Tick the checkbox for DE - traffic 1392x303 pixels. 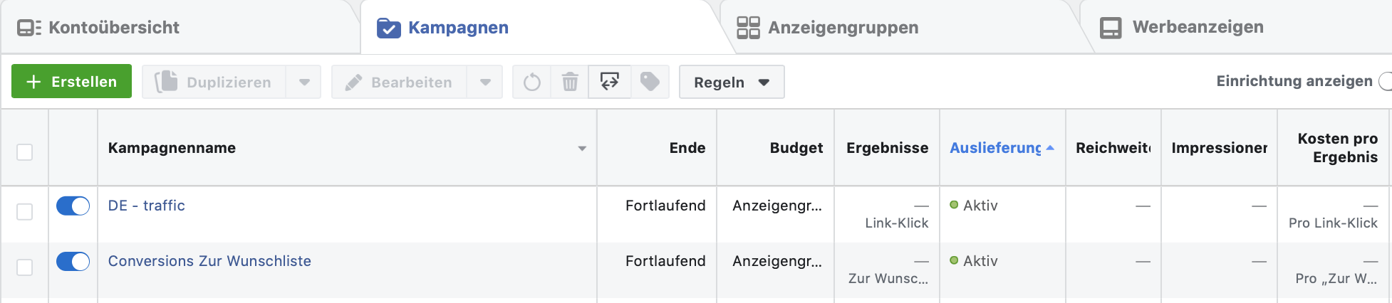pos(25,212)
